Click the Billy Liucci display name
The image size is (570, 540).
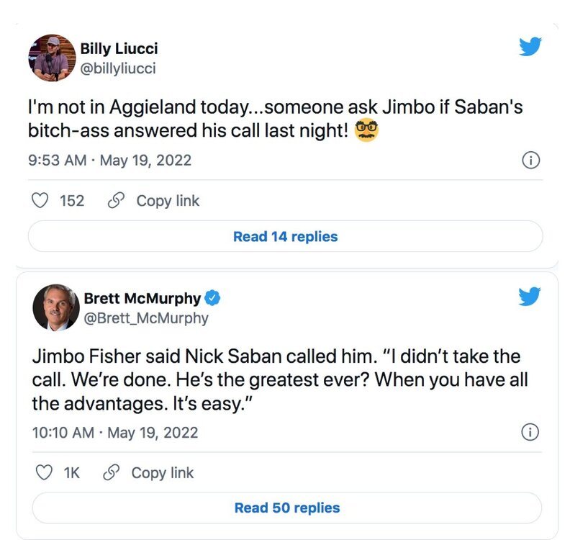tap(119, 49)
